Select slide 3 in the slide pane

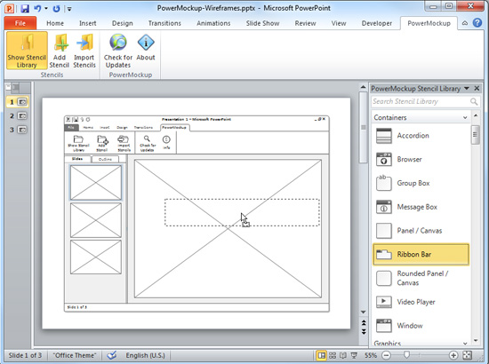tap(18, 130)
